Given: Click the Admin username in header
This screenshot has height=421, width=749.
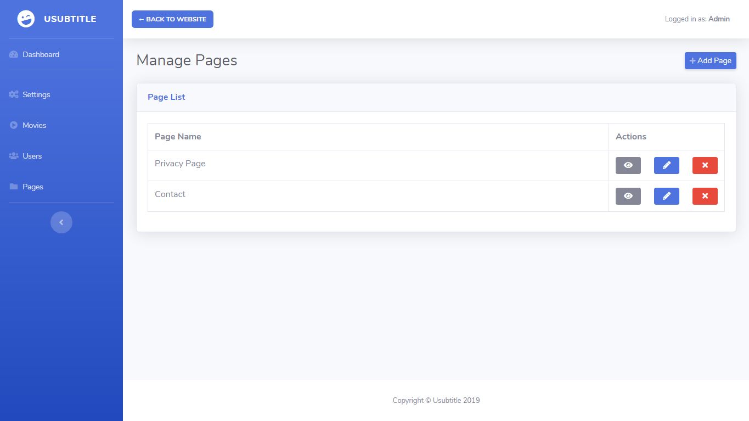Looking at the screenshot, I should click(x=719, y=19).
